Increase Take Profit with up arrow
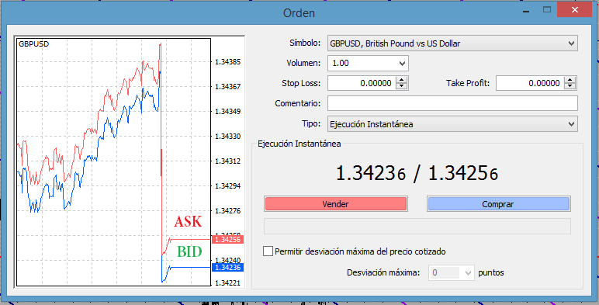The image size is (599, 305). pos(570,79)
